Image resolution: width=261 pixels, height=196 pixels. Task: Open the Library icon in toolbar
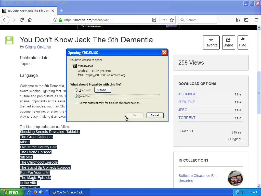tap(238, 20)
